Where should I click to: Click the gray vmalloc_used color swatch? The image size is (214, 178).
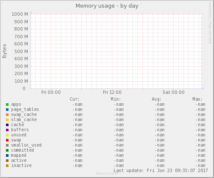pyautogui.click(x=7, y=145)
